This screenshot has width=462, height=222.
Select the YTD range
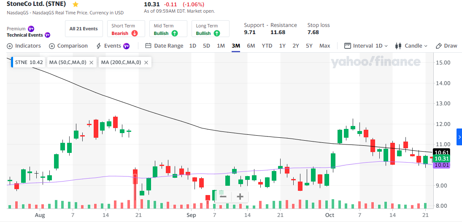pos(267,46)
